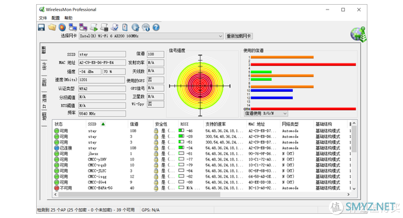Click the 重新加载网卡 button
The height and width of the screenshot is (218, 403).
pos(239,36)
